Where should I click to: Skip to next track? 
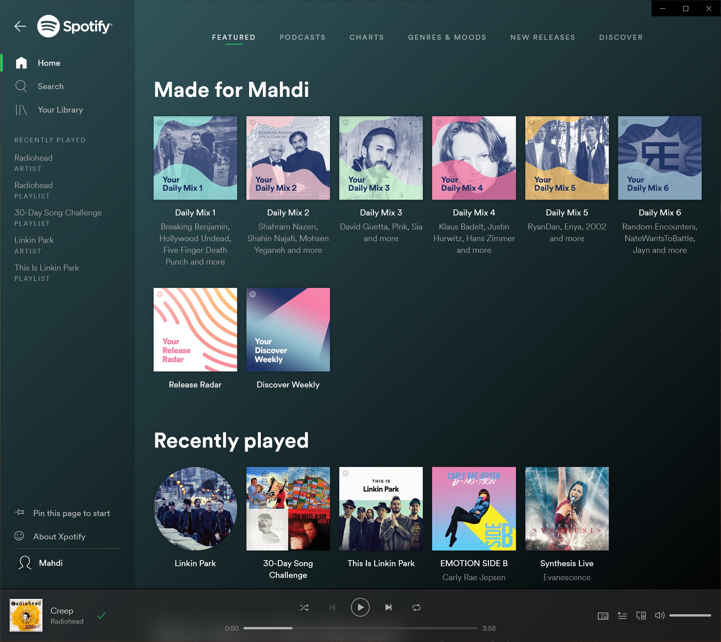coord(388,608)
